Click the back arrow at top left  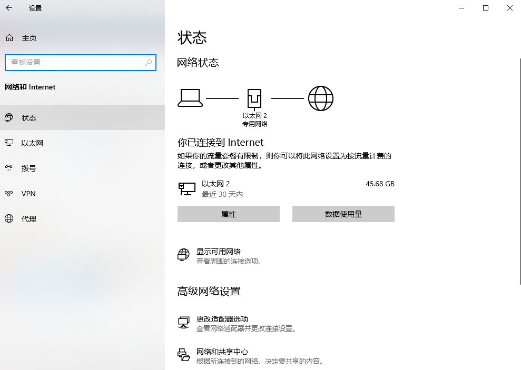(x=9, y=8)
